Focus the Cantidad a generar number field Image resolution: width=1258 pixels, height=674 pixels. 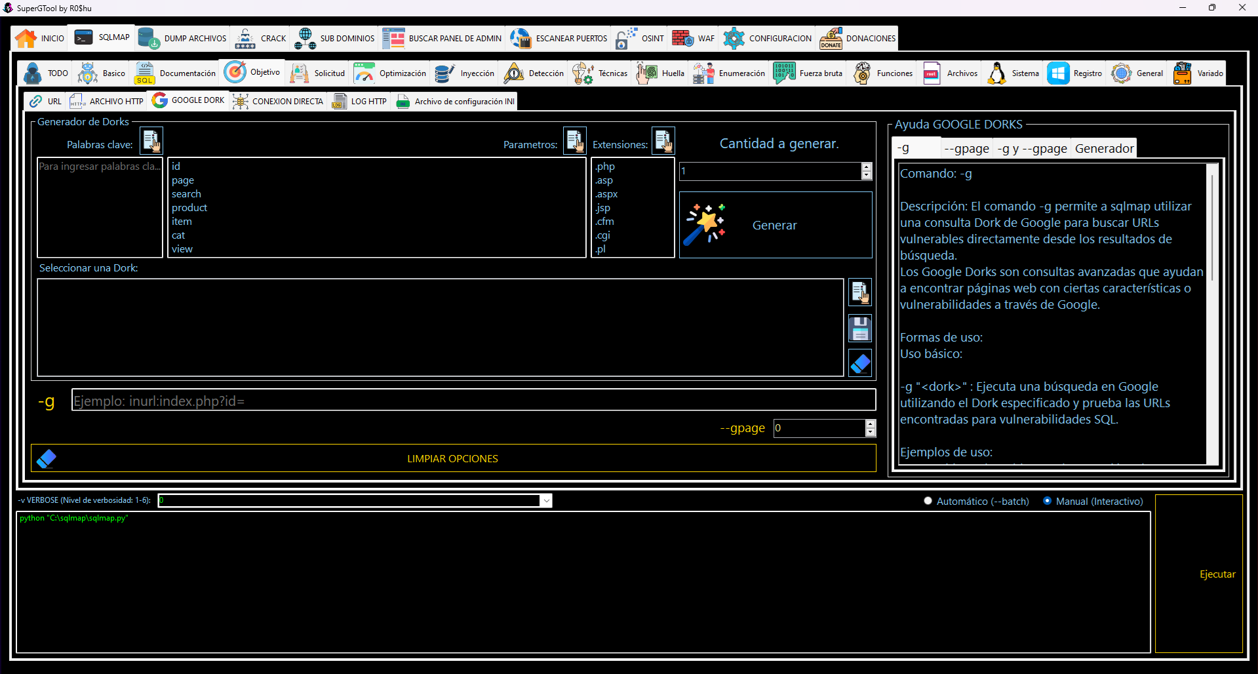(770, 171)
